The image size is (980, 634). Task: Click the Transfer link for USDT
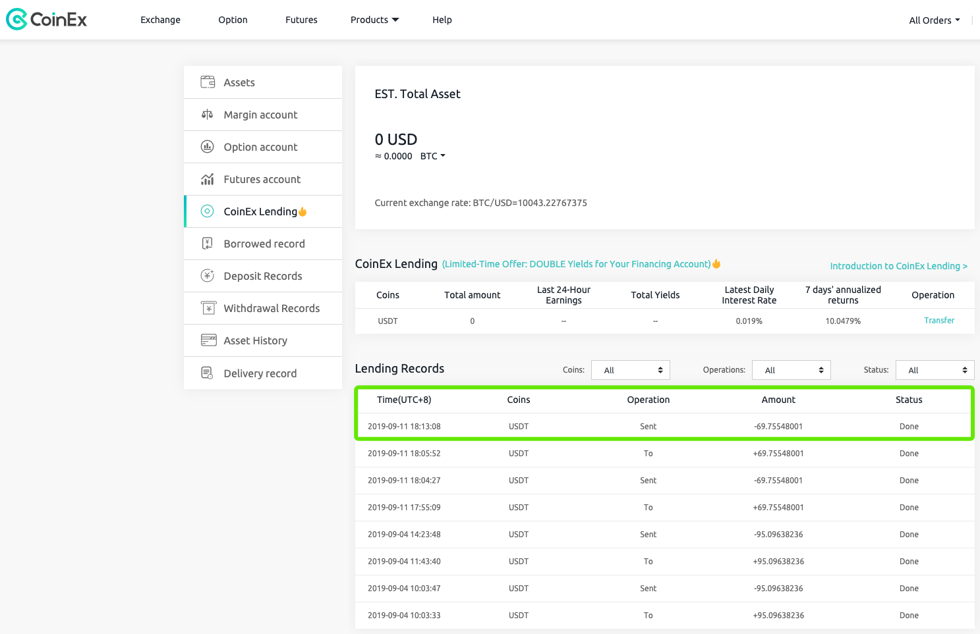click(939, 321)
